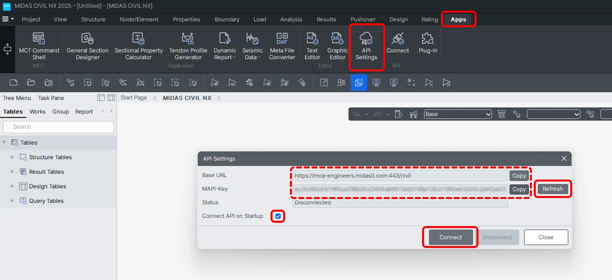Toggle Connect API on Startup checkbox
The height and width of the screenshot is (280, 612).
pos(278,216)
